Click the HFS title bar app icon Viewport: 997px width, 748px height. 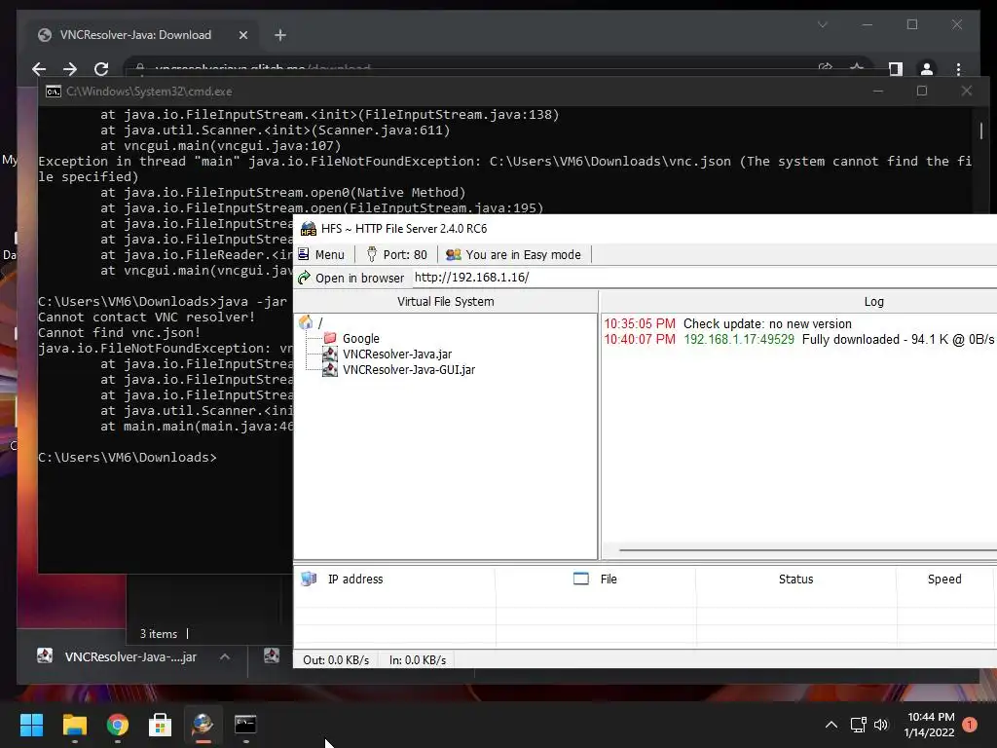coord(309,228)
